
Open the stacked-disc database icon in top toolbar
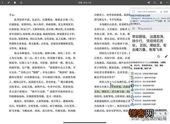pyautogui.click(x=15, y=2)
